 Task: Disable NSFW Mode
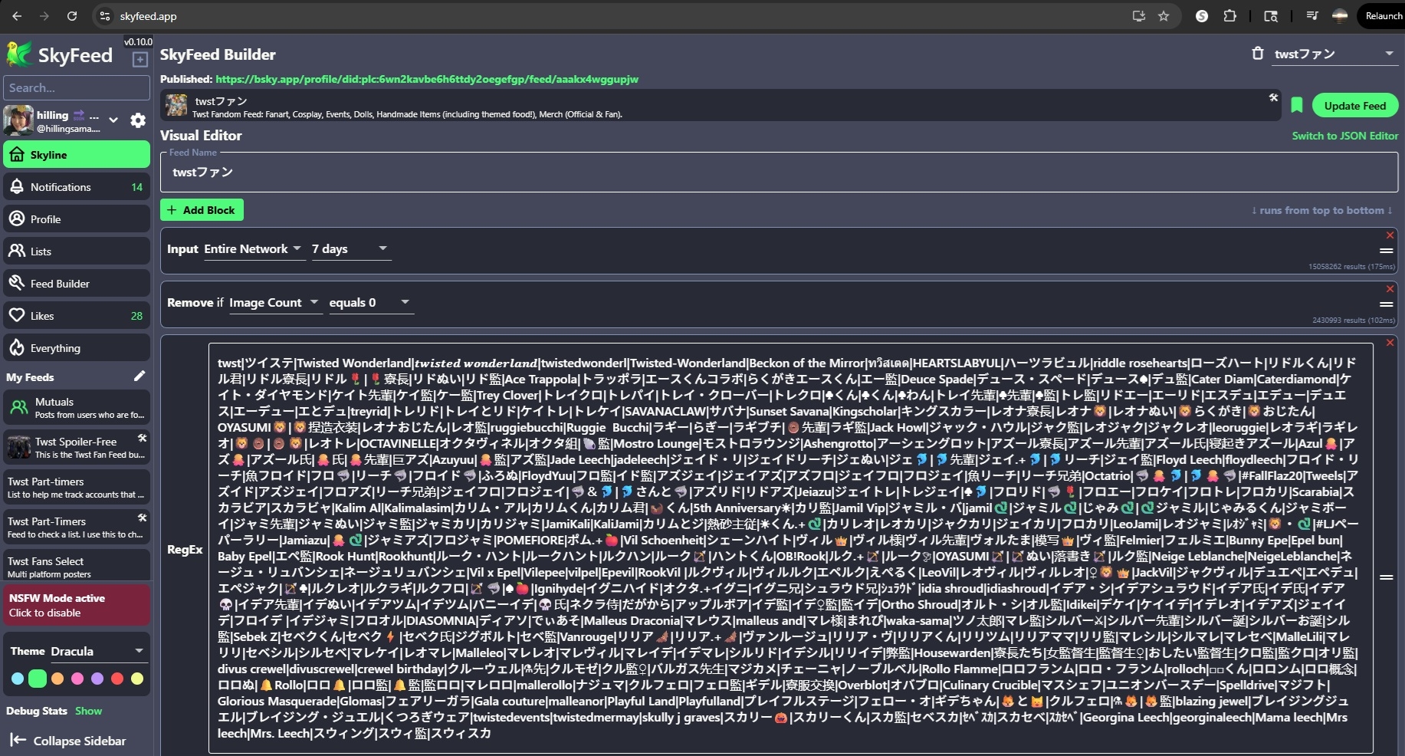76,605
